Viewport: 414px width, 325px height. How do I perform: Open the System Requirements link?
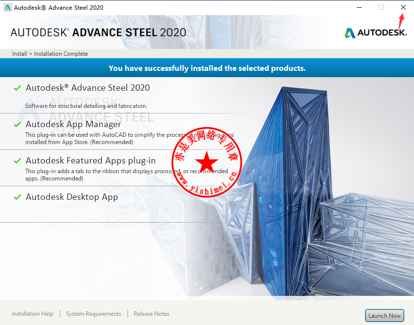94,314
